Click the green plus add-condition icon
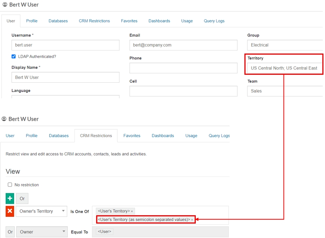The image size is (325, 238). (x=10, y=199)
